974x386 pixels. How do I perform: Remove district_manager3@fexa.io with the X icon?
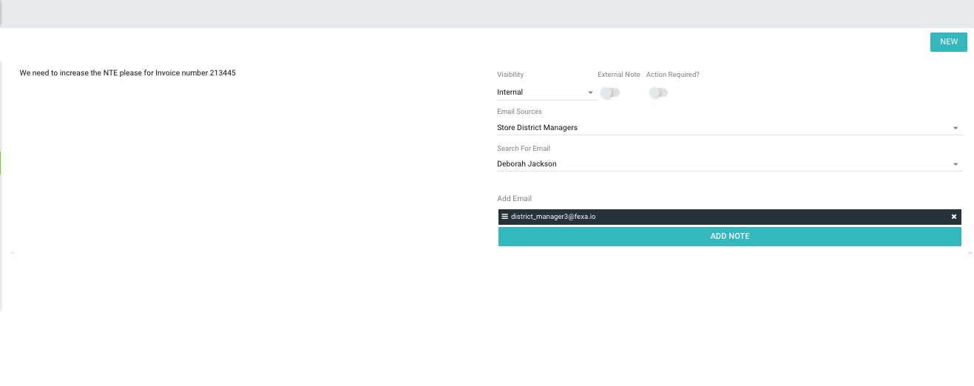coord(953,217)
